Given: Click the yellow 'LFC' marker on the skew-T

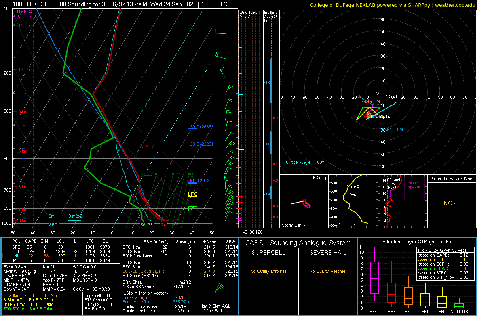Looking at the screenshot, I should coord(192,194).
